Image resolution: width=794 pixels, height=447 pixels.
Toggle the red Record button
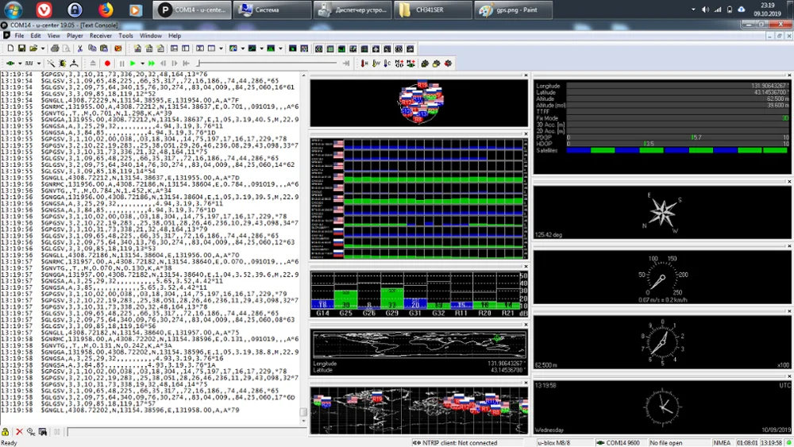(107, 64)
